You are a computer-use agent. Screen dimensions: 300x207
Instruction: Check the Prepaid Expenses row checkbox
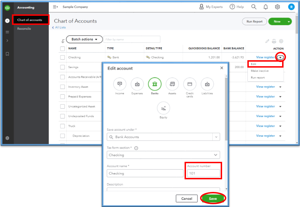pos(62,96)
